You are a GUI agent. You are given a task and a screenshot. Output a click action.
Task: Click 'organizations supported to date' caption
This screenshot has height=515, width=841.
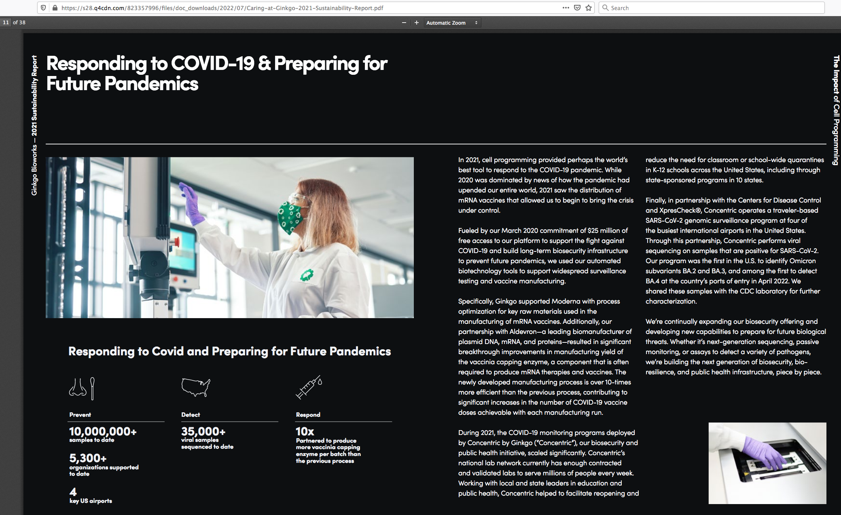point(104,471)
